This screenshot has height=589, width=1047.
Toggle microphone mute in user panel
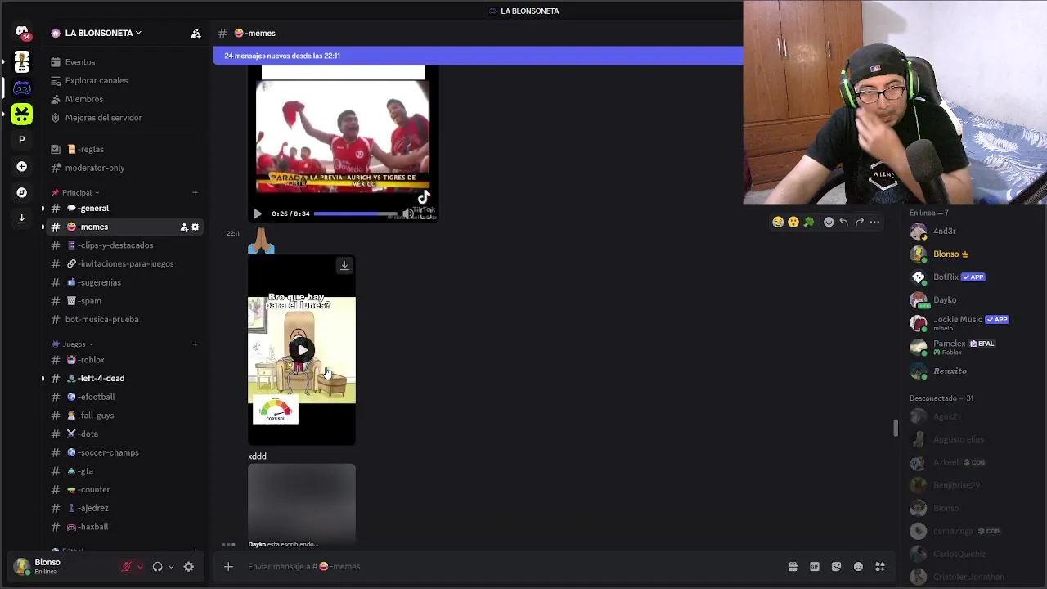(x=126, y=567)
